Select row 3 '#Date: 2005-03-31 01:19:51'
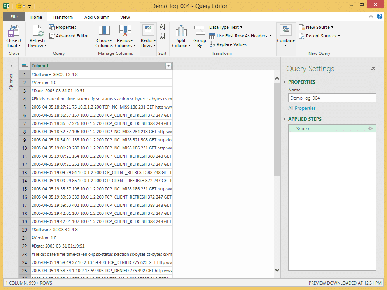387x290 pixels. click(102, 91)
